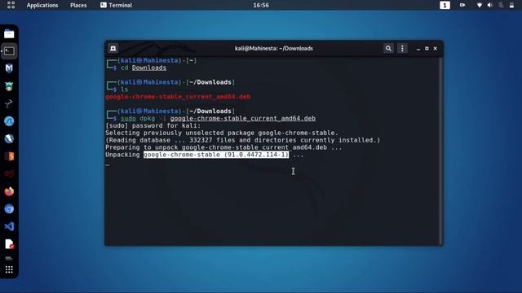Maximize the terminal window
522x293 pixels.
pyautogui.click(x=427, y=49)
